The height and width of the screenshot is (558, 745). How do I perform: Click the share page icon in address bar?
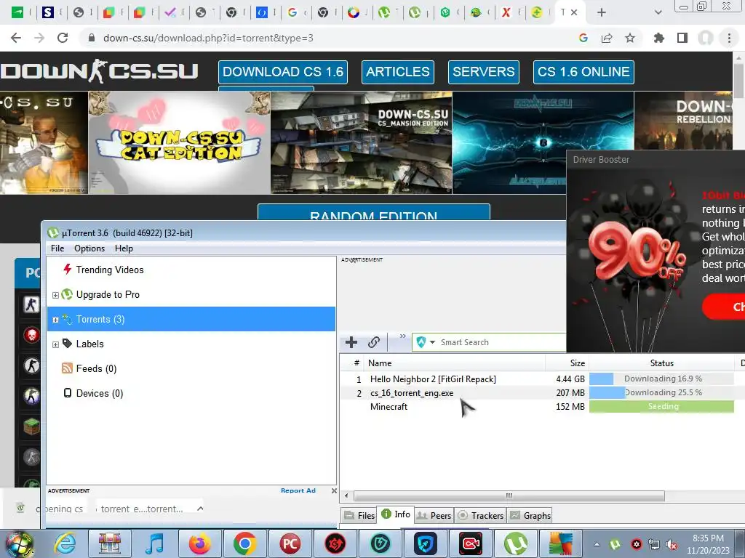(x=607, y=38)
